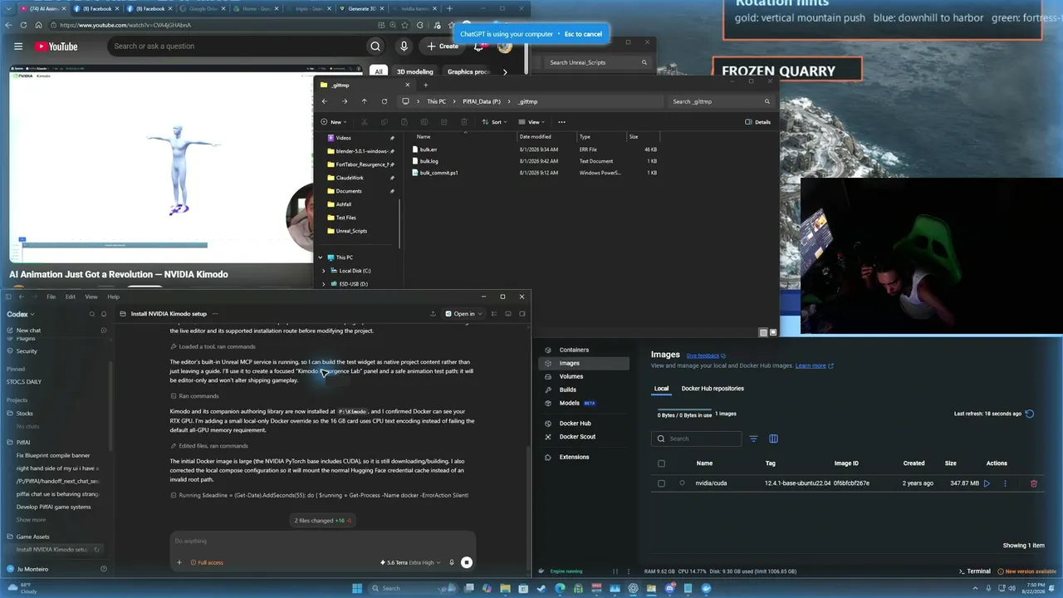Search chats in the Codex sidebar

92,314
